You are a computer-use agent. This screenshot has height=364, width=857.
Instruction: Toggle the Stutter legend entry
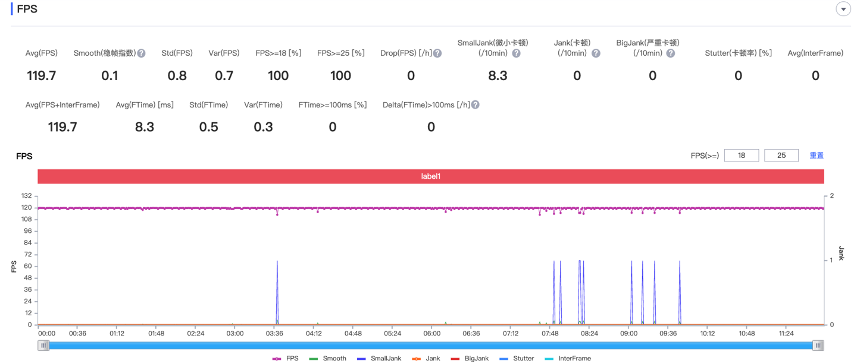click(517, 359)
